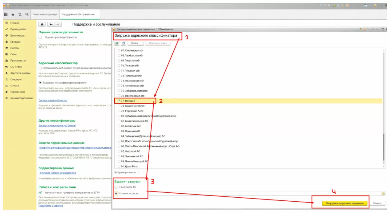Select row 74, Челябинская обл
This screenshot has height=213, width=390.
pyautogui.click(x=248, y=86)
